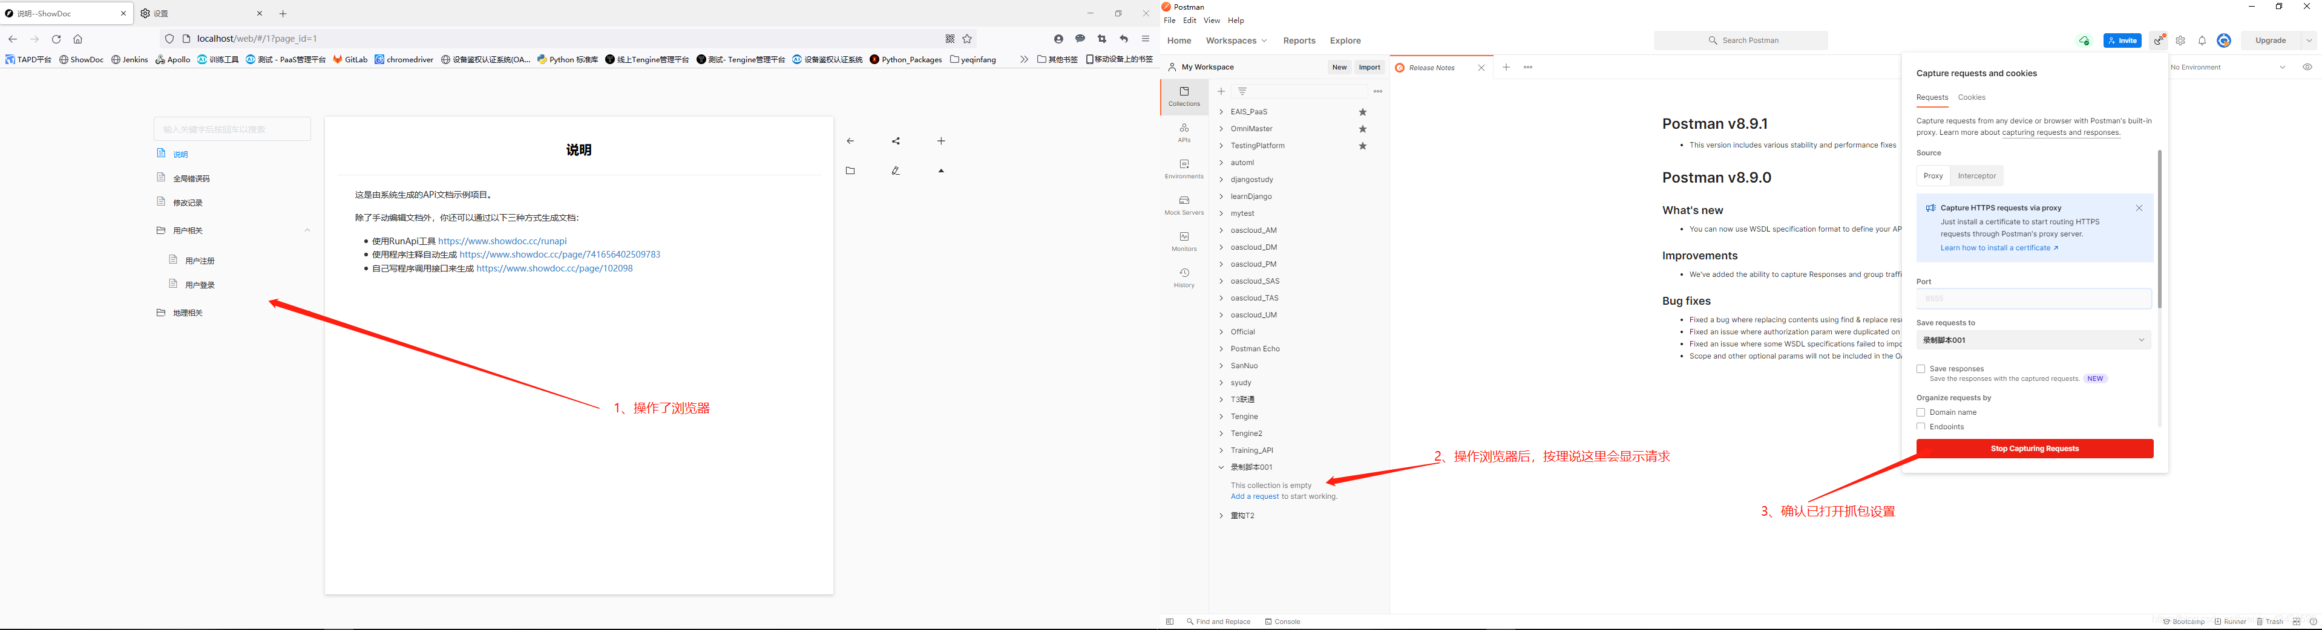Open Postman Edit menu

(x=1190, y=21)
